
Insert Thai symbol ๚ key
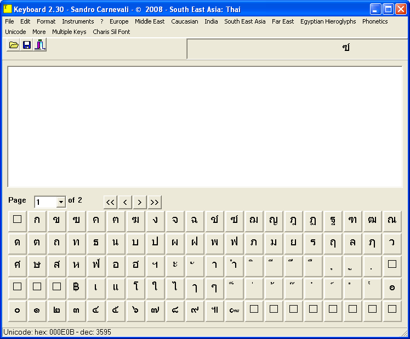(214, 311)
